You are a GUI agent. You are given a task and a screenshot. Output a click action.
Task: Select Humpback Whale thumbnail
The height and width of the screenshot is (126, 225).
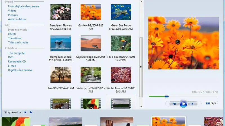[x=60, y=43]
